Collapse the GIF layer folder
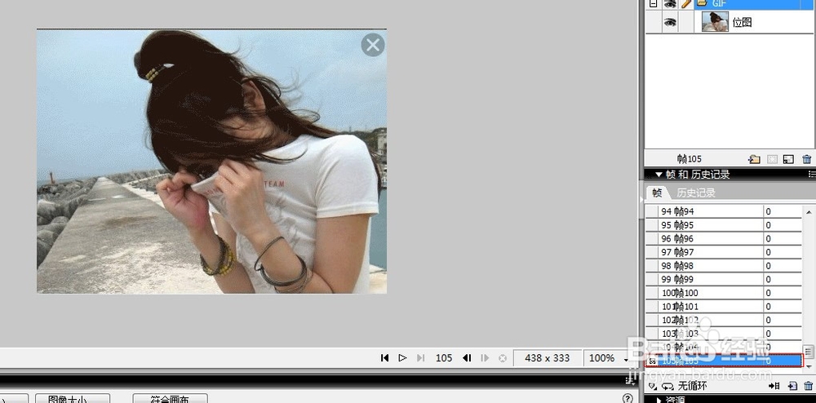Viewport: 816px width, 403px height. 653,3
